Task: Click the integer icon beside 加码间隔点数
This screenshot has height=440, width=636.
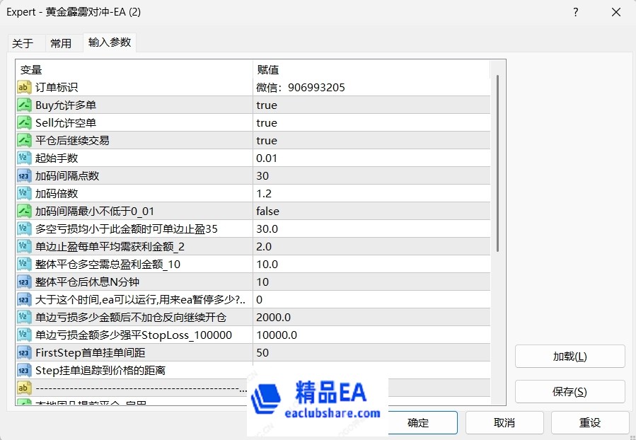Action: [24, 176]
